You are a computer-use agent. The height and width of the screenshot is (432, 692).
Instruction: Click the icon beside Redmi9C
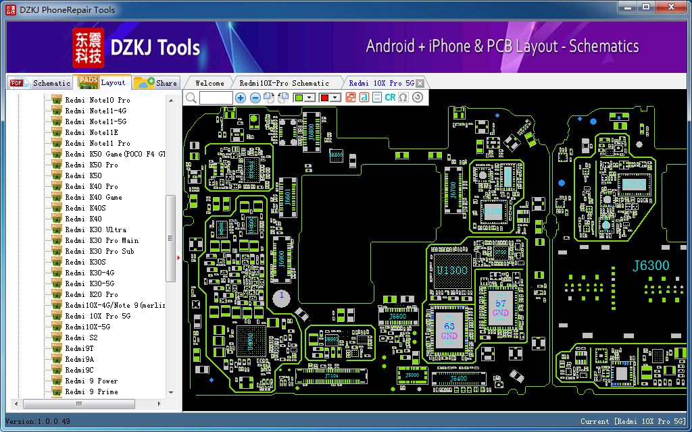point(57,370)
